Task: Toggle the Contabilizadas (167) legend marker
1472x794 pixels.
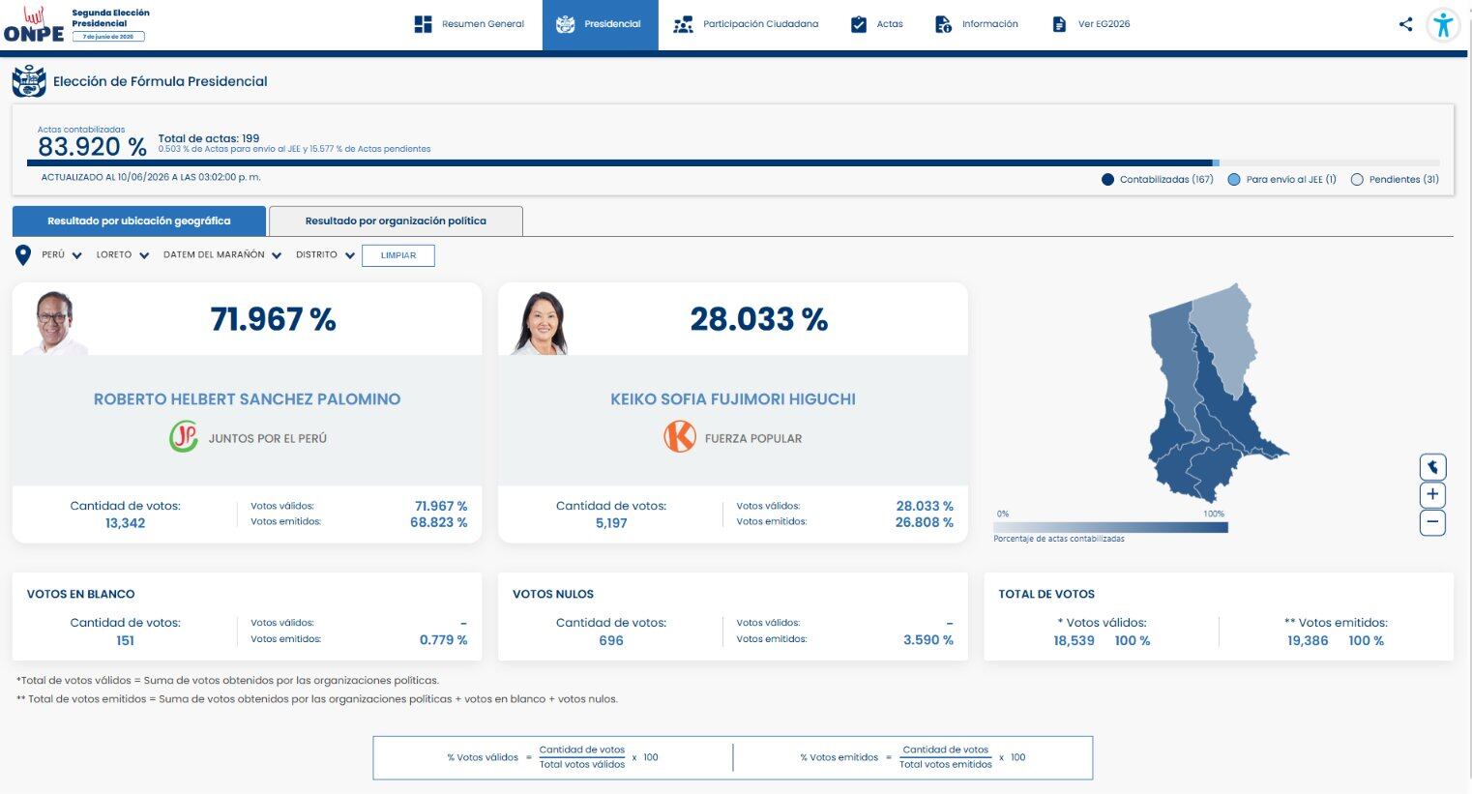Action: [x=1107, y=180]
